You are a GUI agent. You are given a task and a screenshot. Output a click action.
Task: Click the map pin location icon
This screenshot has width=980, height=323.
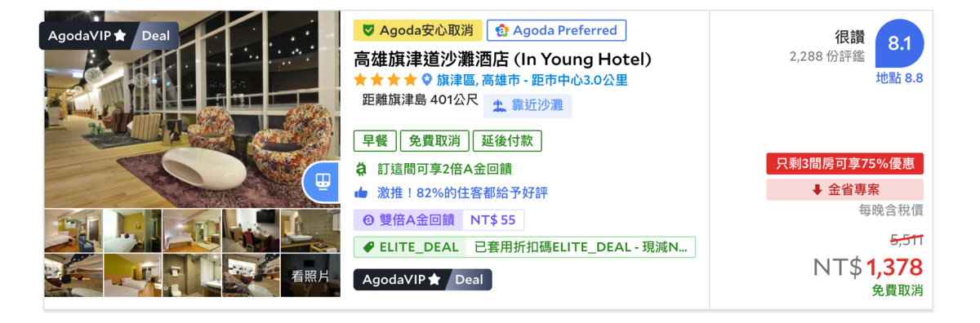click(x=426, y=80)
